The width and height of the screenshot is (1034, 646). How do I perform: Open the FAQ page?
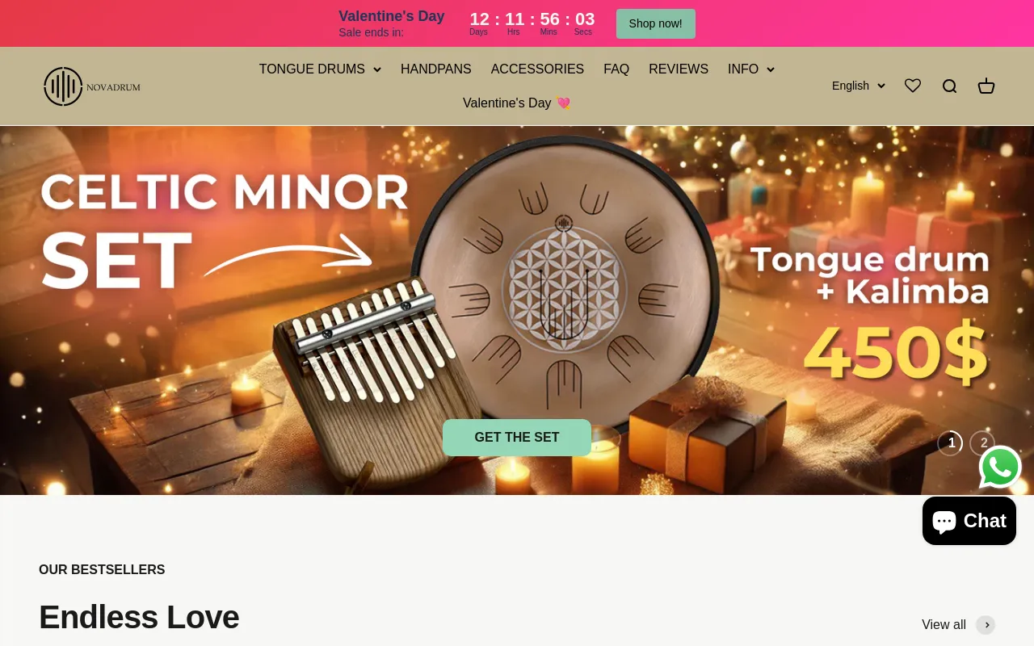616,69
